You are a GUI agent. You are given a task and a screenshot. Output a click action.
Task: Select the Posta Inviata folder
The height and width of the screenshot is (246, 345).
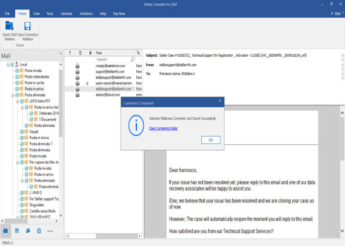38,156
